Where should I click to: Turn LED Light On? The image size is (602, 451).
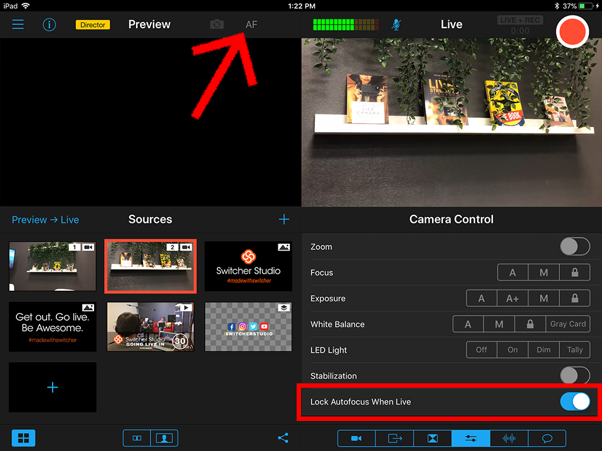click(x=512, y=350)
